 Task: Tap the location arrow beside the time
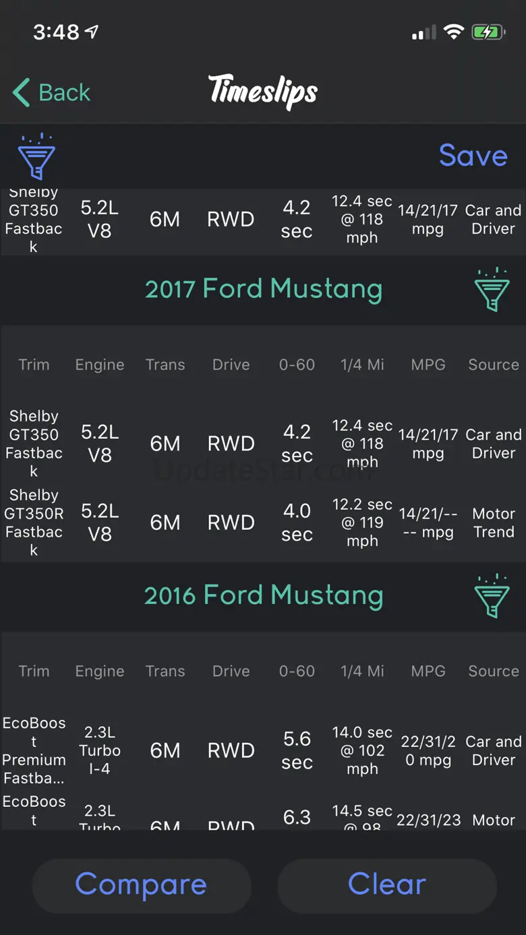click(92, 32)
